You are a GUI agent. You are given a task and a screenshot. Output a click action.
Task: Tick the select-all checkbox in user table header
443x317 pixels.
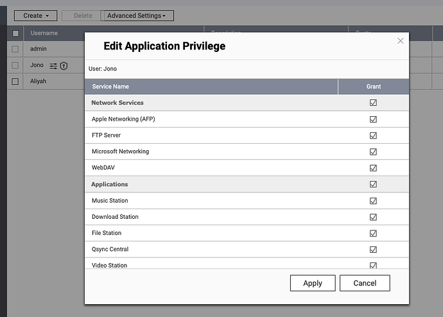click(x=15, y=33)
